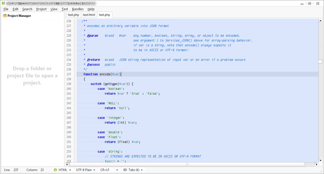This screenshot has width=324, height=174.
Task: Click the Line 237 indicator
Action: point(11,170)
